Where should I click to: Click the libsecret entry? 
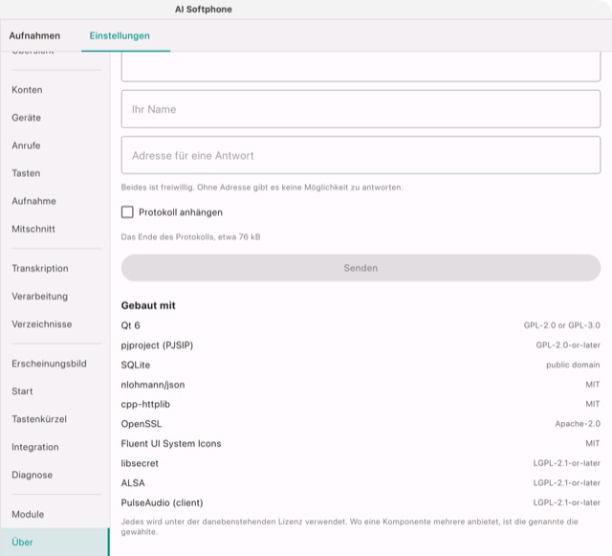click(x=140, y=463)
